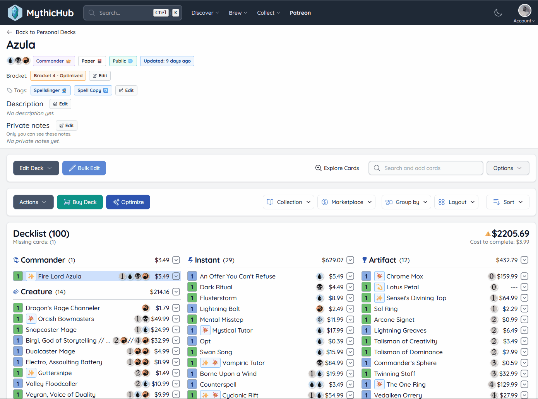The width and height of the screenshot is (538, 399).
Task: Click the icon next to Lotus Petal
Action: pyautogui.click(x=379, y=287)
